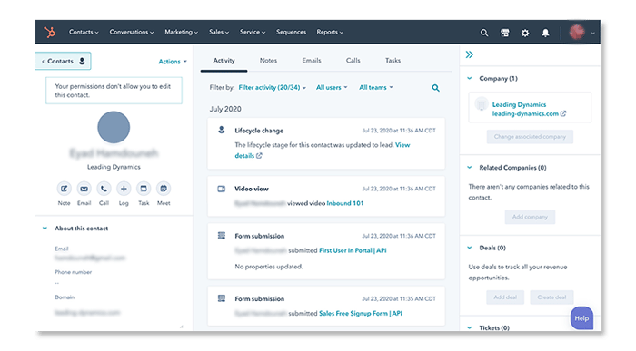Click the Video view card icon

pyautogui.click(x=222, y=189)
